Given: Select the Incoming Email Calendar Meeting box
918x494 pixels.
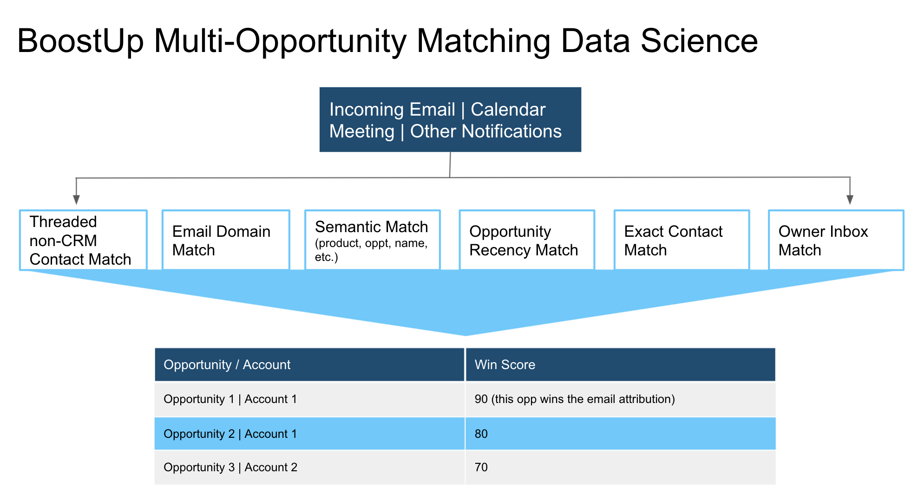Looking at the screenshot, I should tap(450, 120).
